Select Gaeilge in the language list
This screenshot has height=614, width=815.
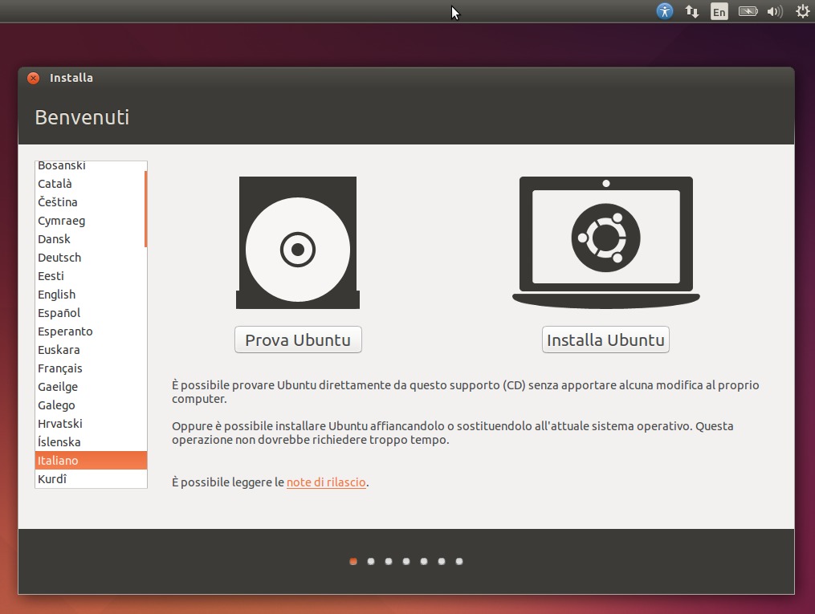[91, 387]
